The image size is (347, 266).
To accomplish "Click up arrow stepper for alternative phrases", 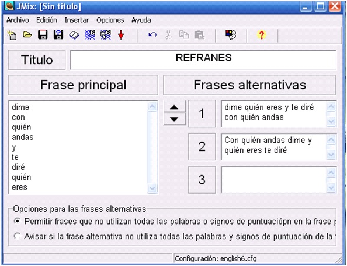I will pos(175,107).
